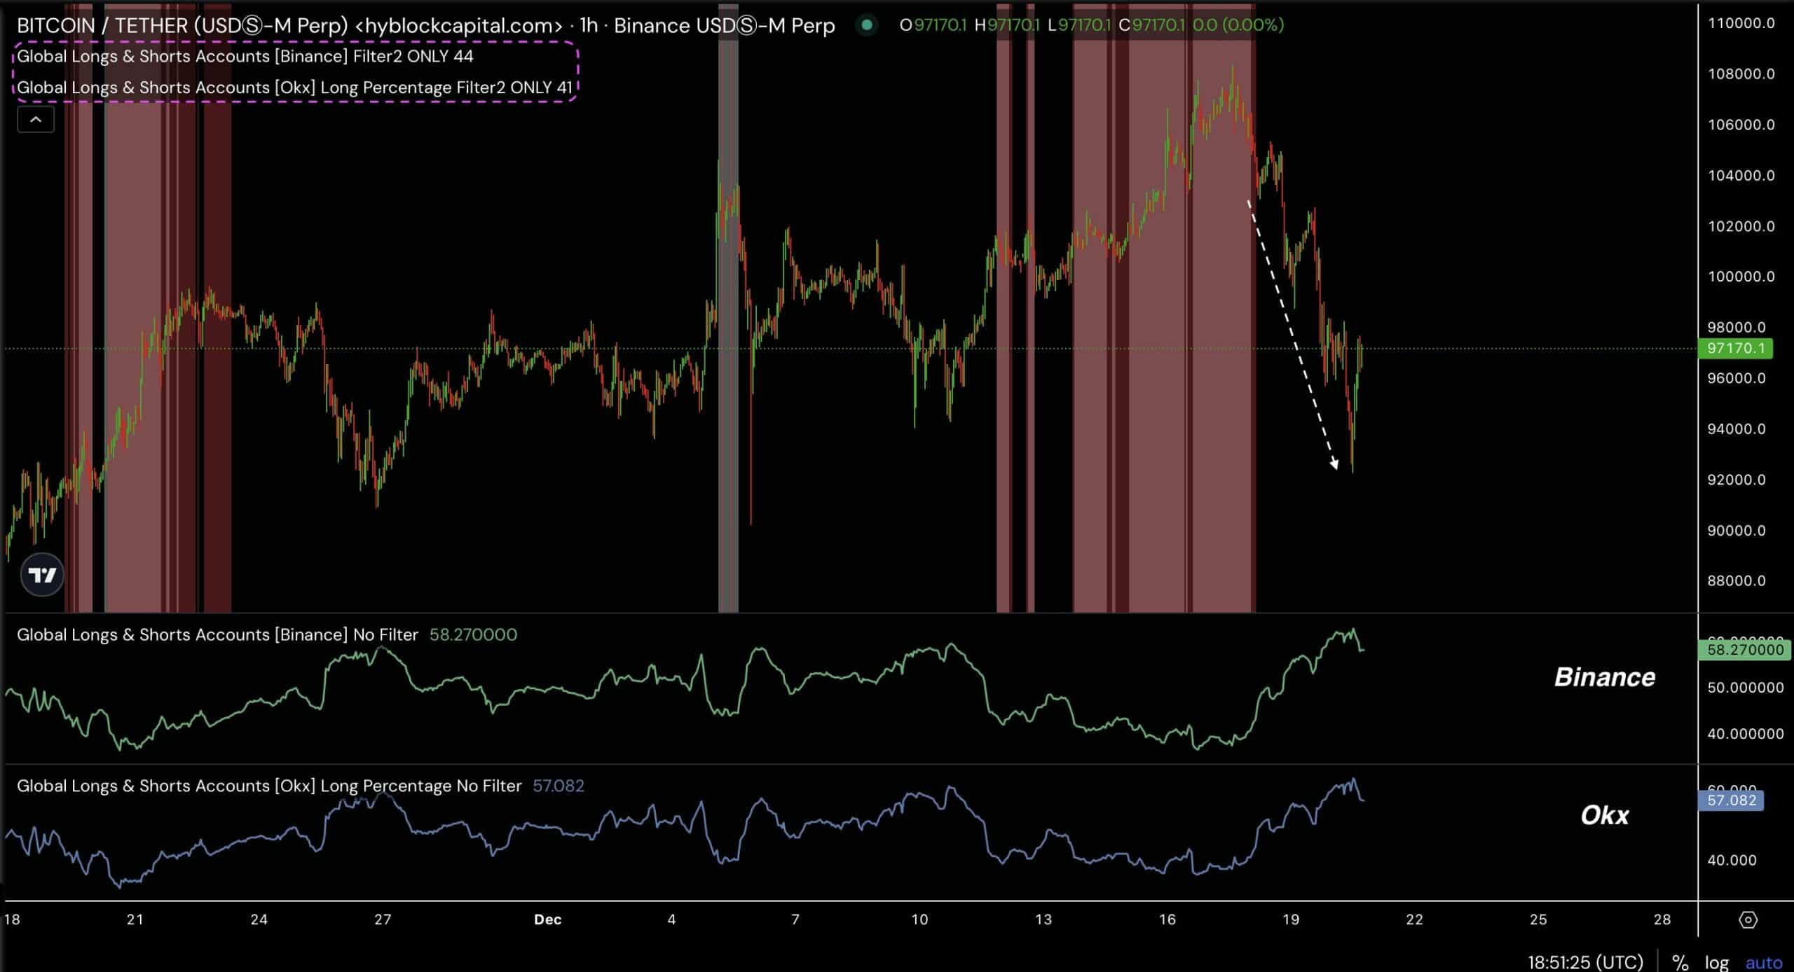This screenshot has width=1794, height=972.
Task: Click the TradingView logo icon
Action: pos(42,575)
